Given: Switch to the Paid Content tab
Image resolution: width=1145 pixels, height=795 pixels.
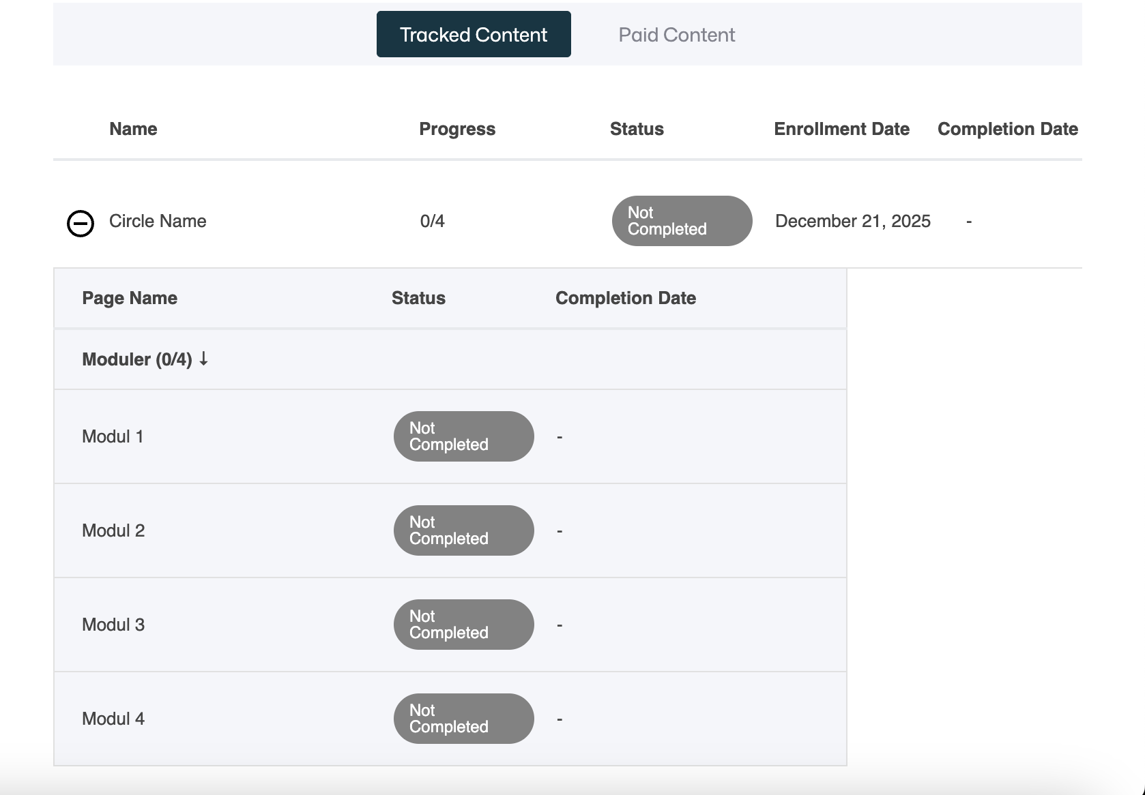Looking at the screenshot, I should 676,35.
